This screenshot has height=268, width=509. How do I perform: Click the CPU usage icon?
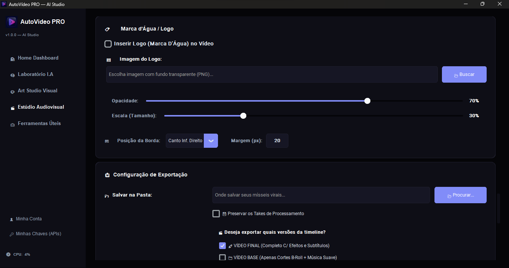pos(8,255)
